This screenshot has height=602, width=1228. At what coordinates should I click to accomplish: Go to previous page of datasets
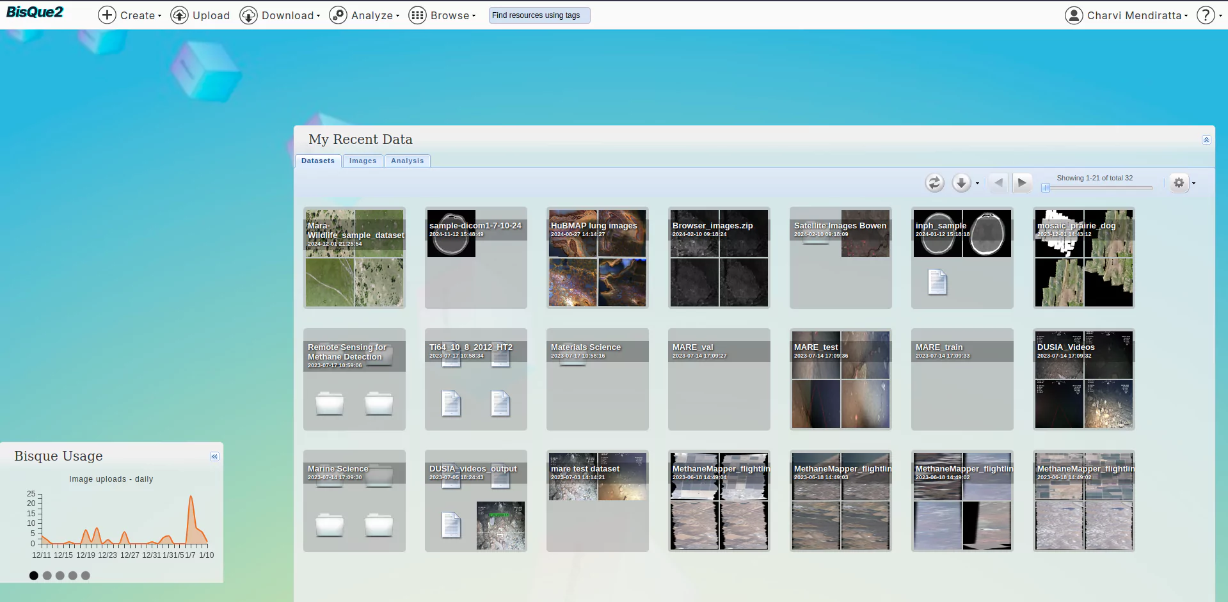click(998, 183)
